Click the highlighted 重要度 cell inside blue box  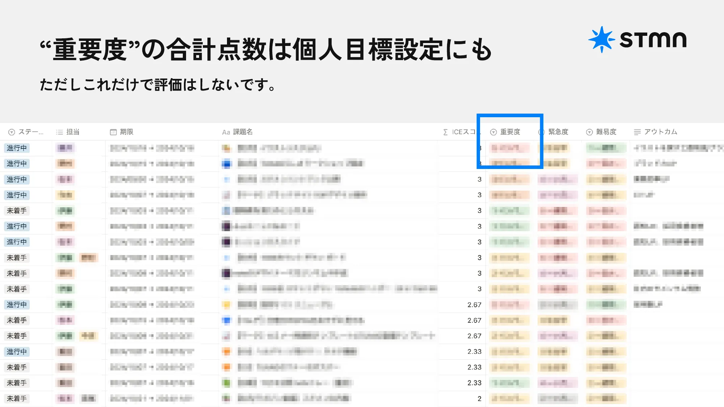tap(509, 148)
